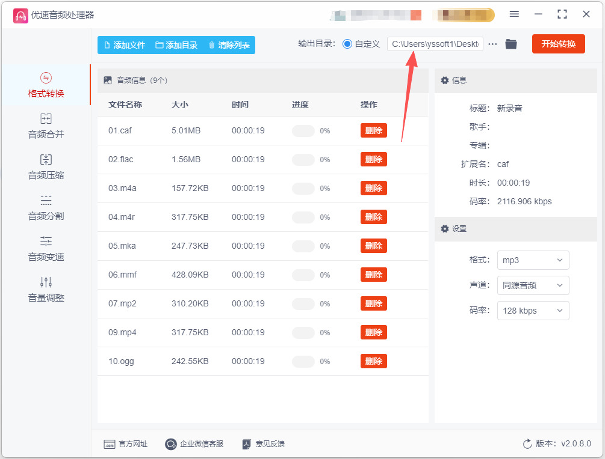
Task: Click the three-dots browse output path icon
Action: [492, 44]
